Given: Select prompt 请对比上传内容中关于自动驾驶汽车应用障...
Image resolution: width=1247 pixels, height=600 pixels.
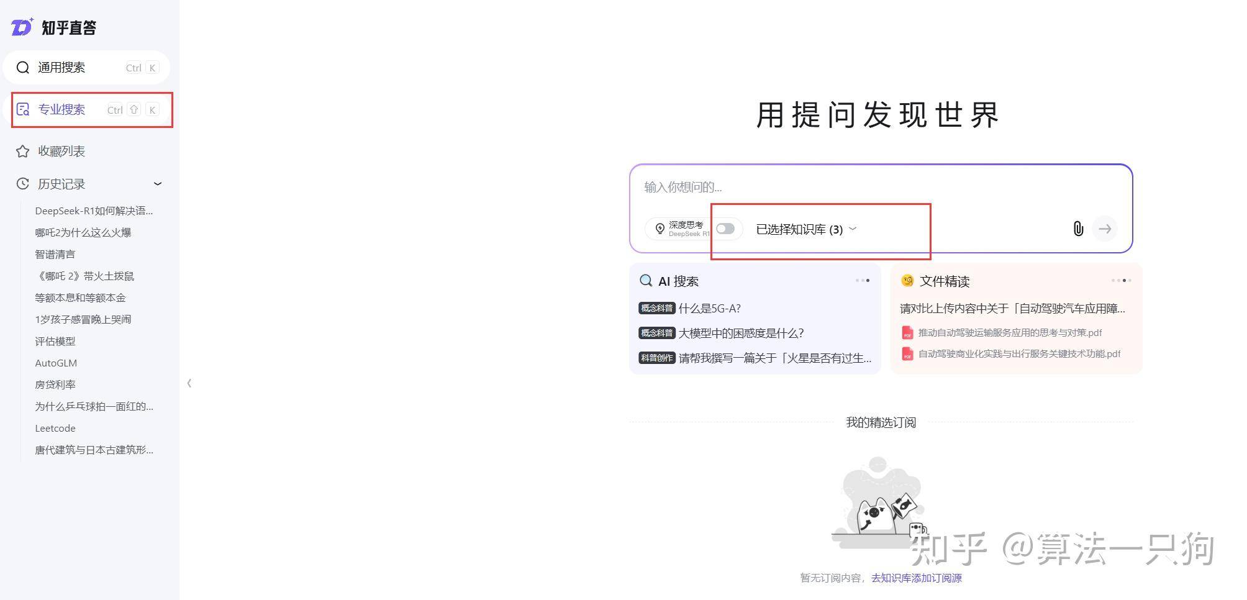Looking at the screenshot, I should [x=1012, y=308].
